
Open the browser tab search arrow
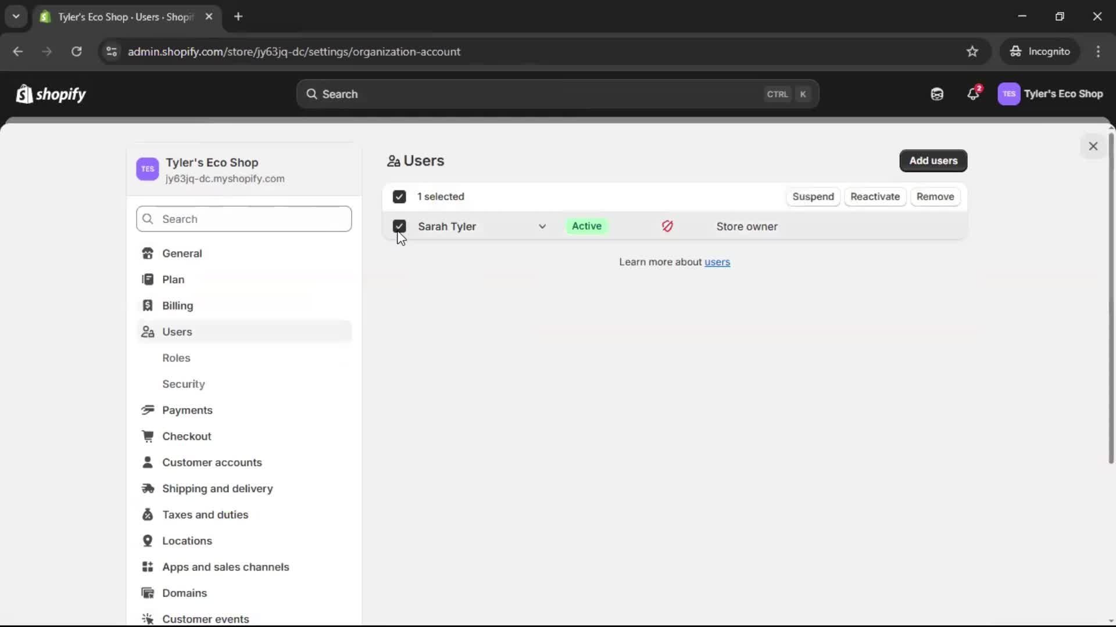click(x=16, y=16)
